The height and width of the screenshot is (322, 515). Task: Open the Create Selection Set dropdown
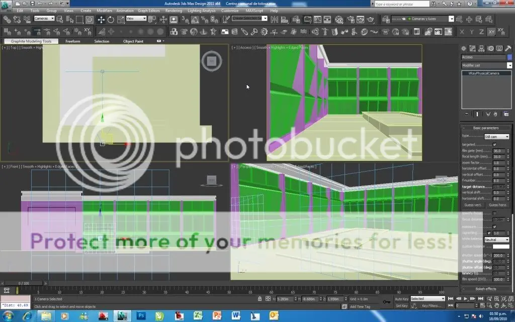249,19
